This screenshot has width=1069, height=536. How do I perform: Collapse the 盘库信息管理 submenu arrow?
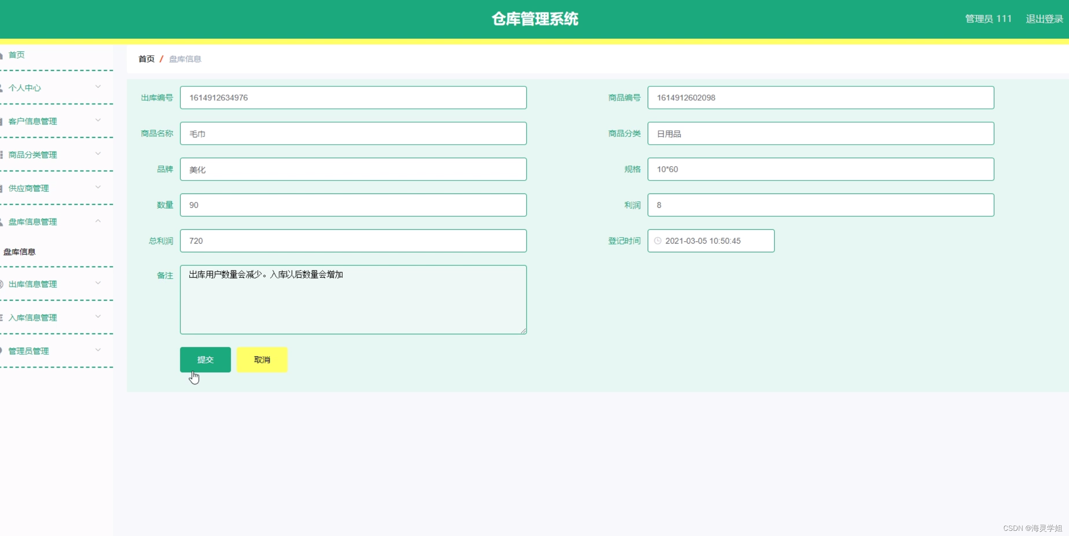coord(98,221)
